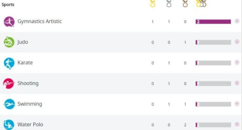242x130 pixels.
Task: Click the total medals column icon
Action: 201,4
